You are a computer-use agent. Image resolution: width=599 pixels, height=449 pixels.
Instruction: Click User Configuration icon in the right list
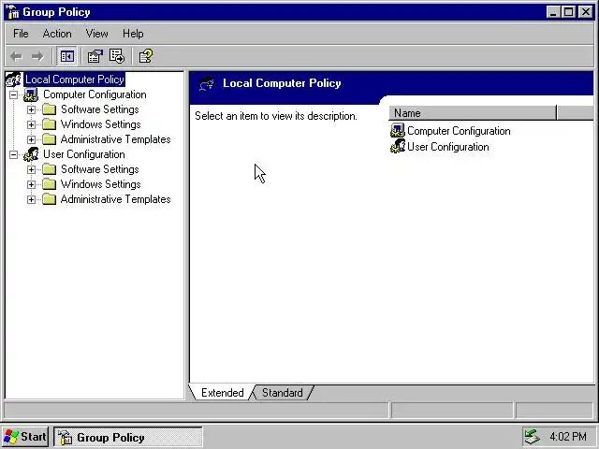[x=397, y=147]
